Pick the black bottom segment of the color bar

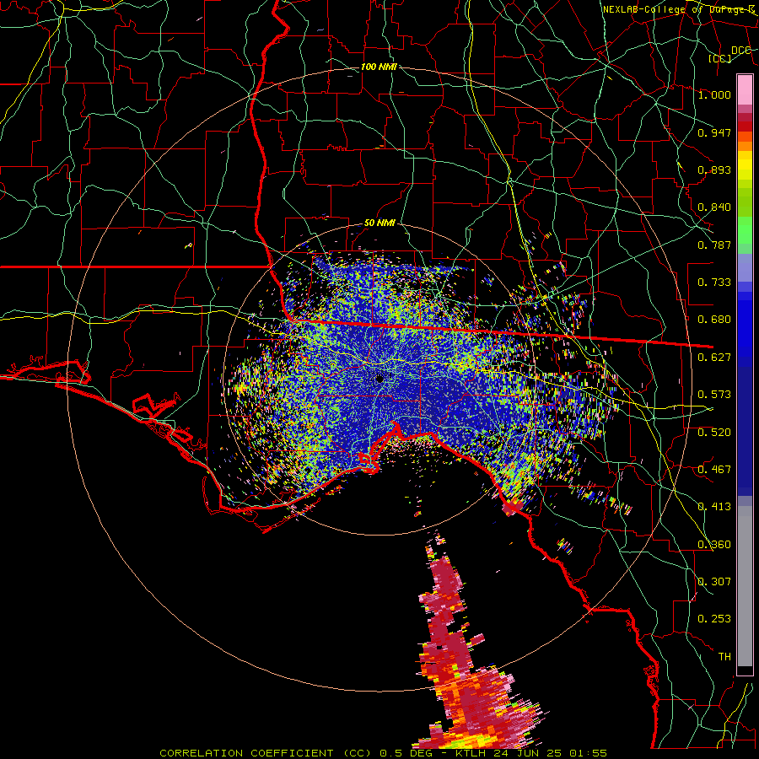pos(745,670)
